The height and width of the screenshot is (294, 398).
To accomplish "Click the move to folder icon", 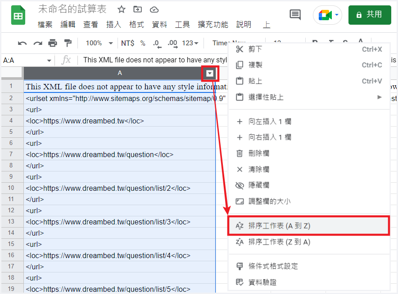I will tap(138, 9).
